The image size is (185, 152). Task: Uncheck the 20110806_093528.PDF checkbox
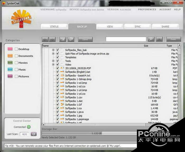[x=57, y=68]
